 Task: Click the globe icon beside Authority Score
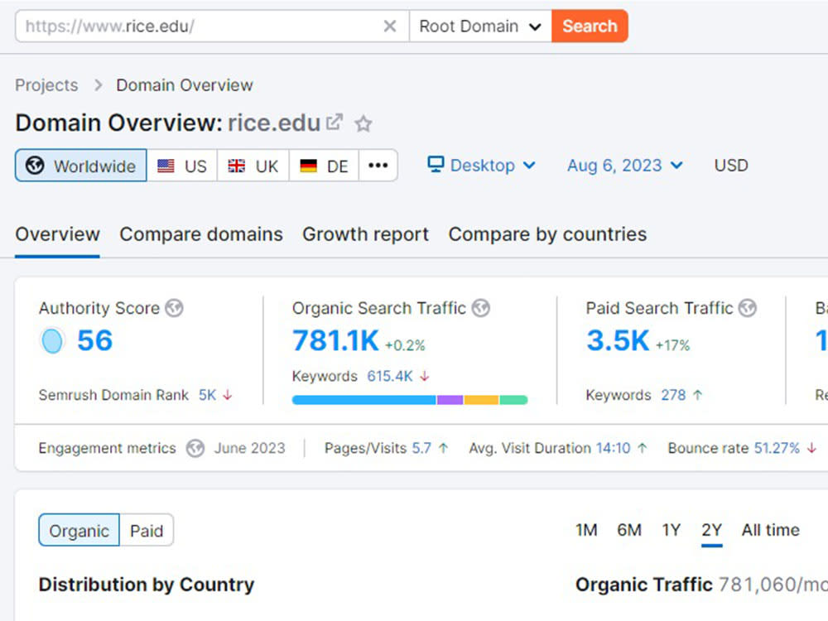coord(174,308)
